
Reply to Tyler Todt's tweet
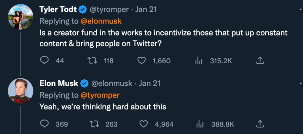tap(44, 61)
